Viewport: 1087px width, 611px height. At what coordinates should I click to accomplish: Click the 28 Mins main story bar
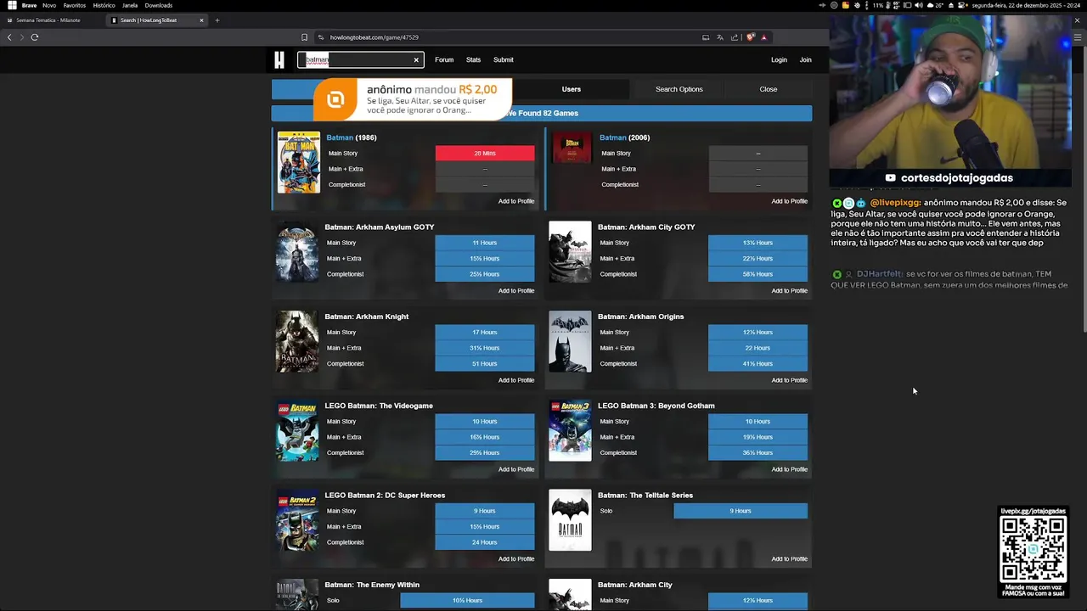485,154
